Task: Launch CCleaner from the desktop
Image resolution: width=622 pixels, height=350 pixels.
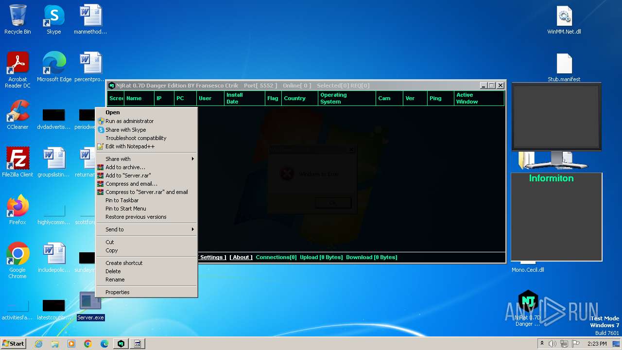Action: point(17,115)
